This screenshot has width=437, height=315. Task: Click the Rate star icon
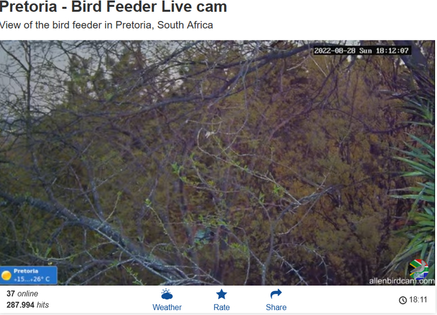[x=222, y=294]
